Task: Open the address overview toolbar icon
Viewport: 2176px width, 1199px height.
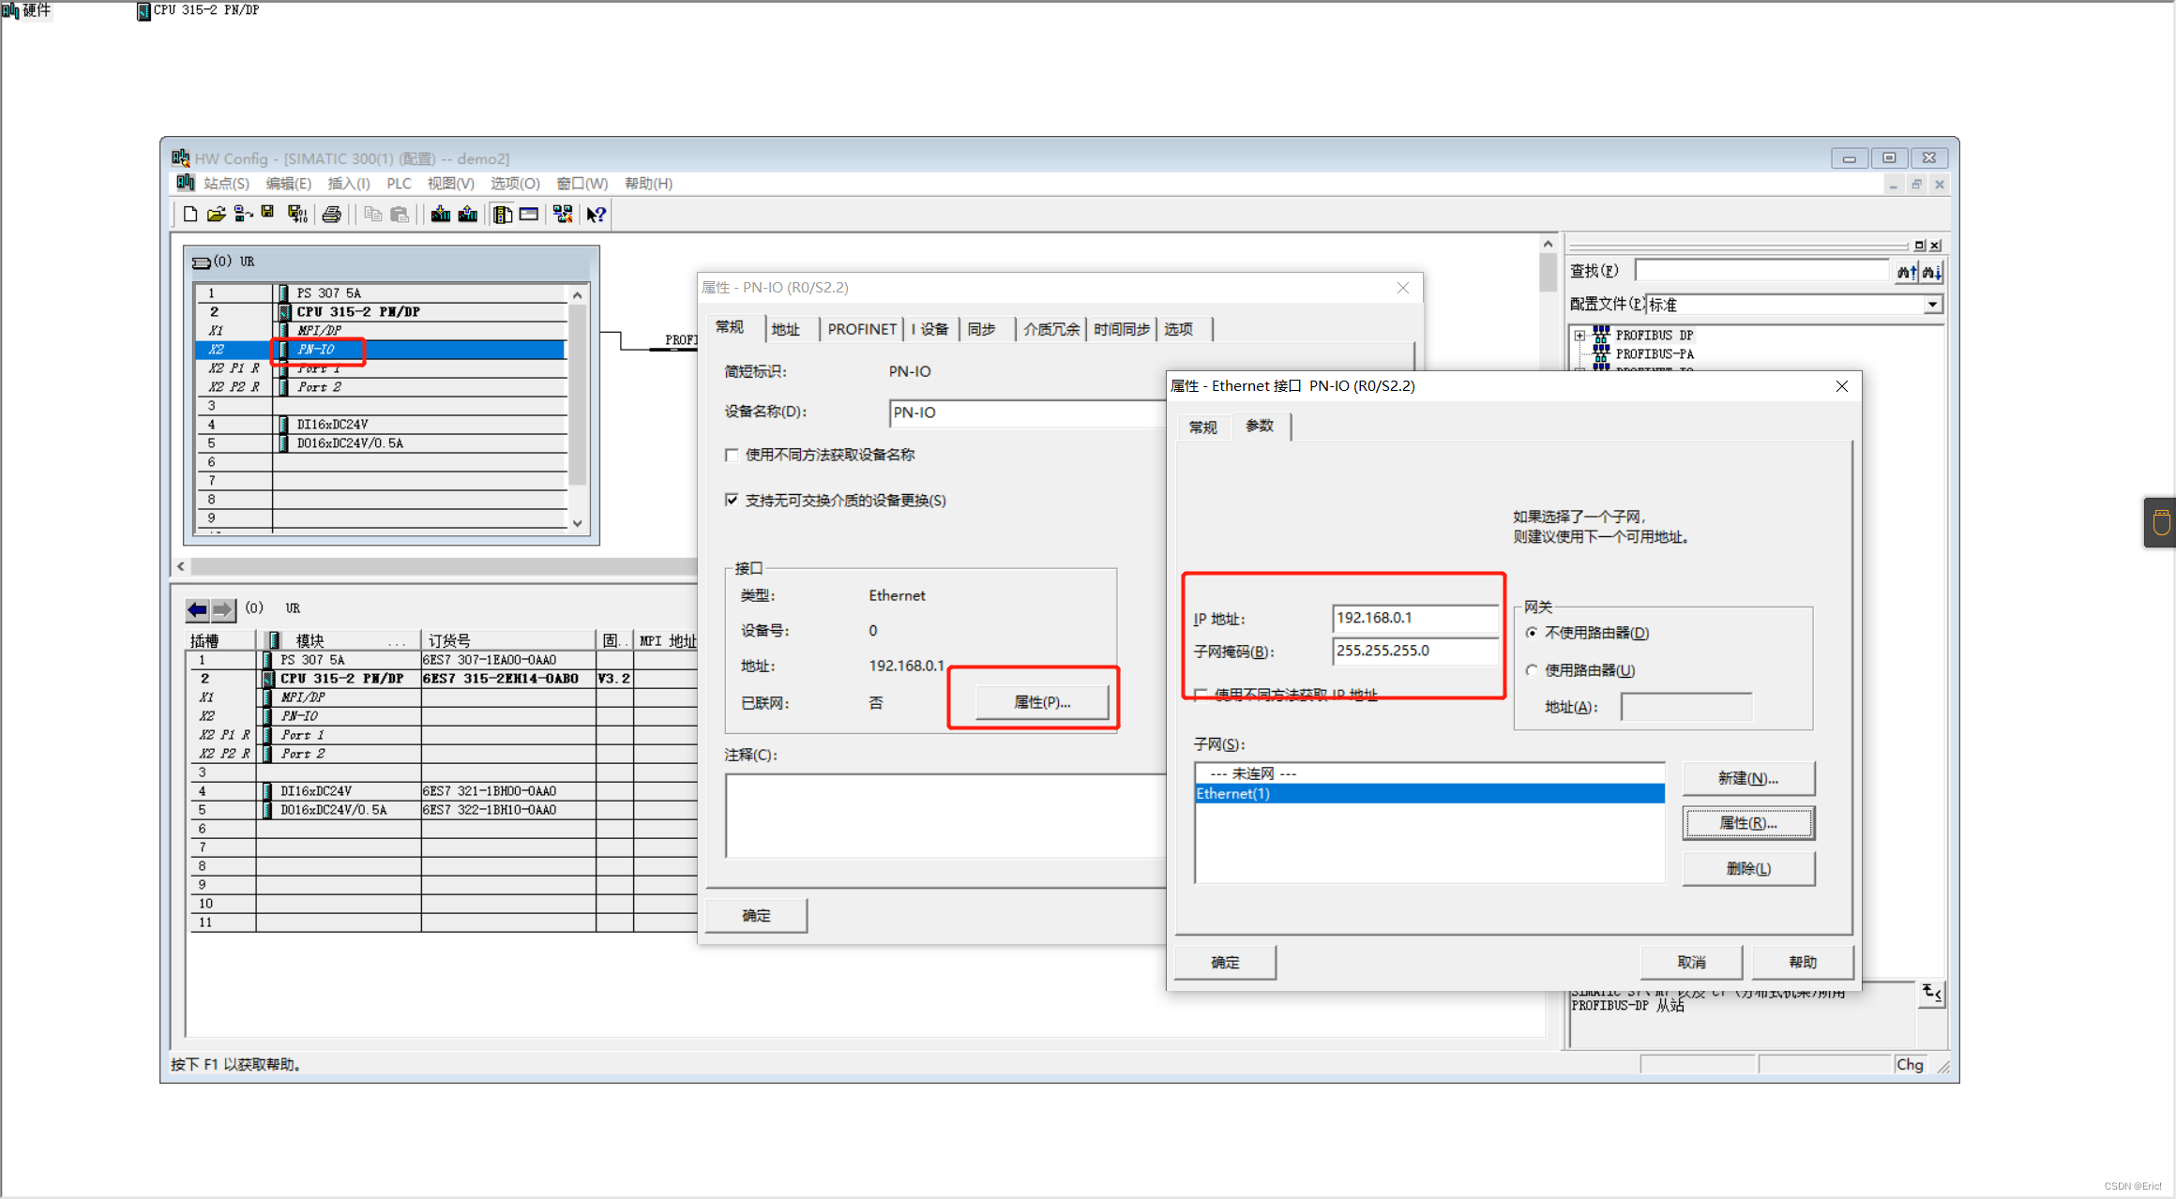Action: click(x=529, y=215)
